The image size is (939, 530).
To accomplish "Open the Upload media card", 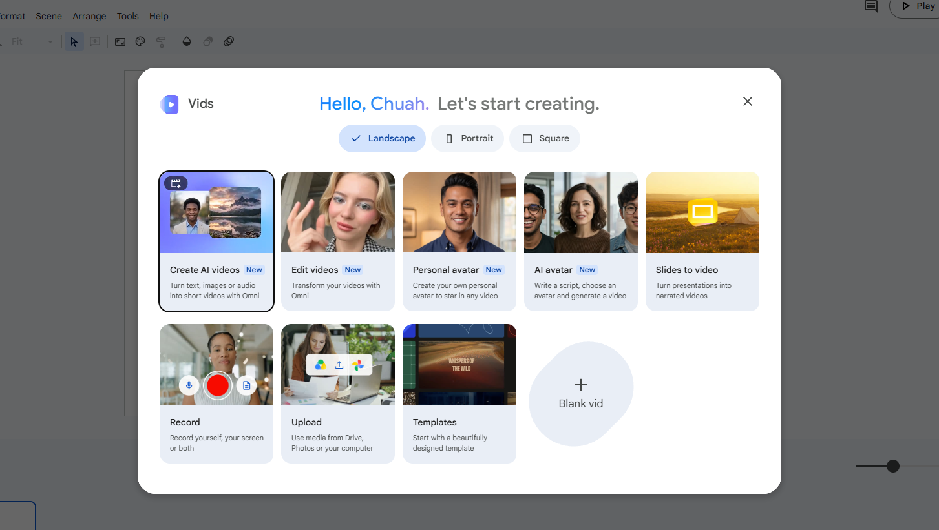I will pos(338,393).
